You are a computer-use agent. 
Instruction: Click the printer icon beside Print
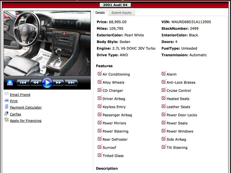pyautogui.click(x=6, y=101)
